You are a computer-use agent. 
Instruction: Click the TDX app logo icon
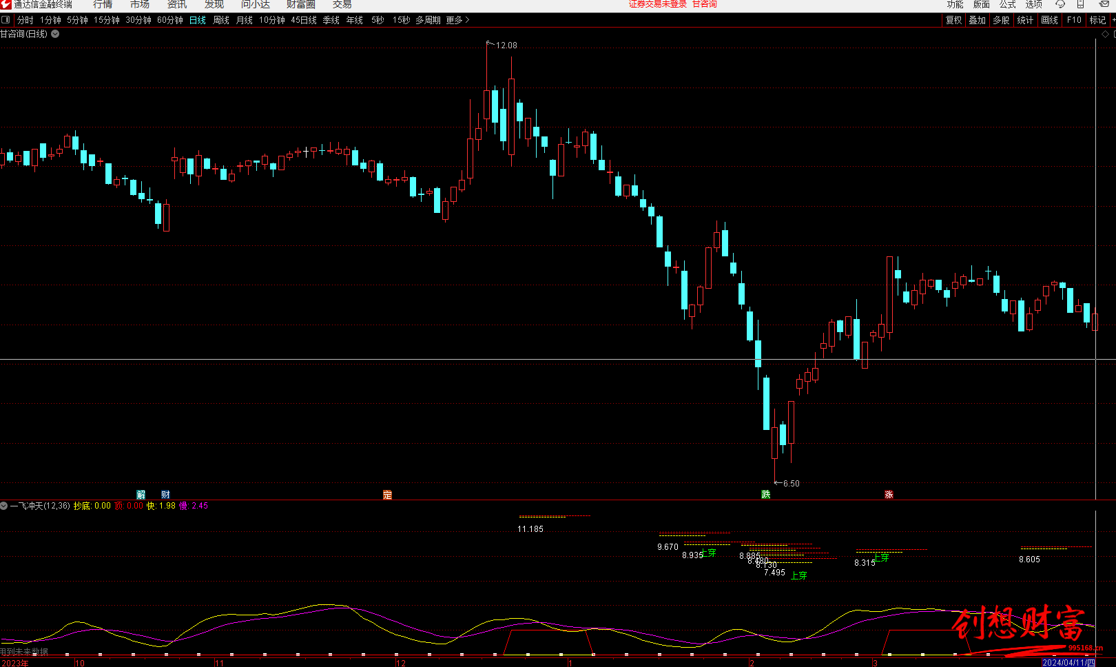6,4
